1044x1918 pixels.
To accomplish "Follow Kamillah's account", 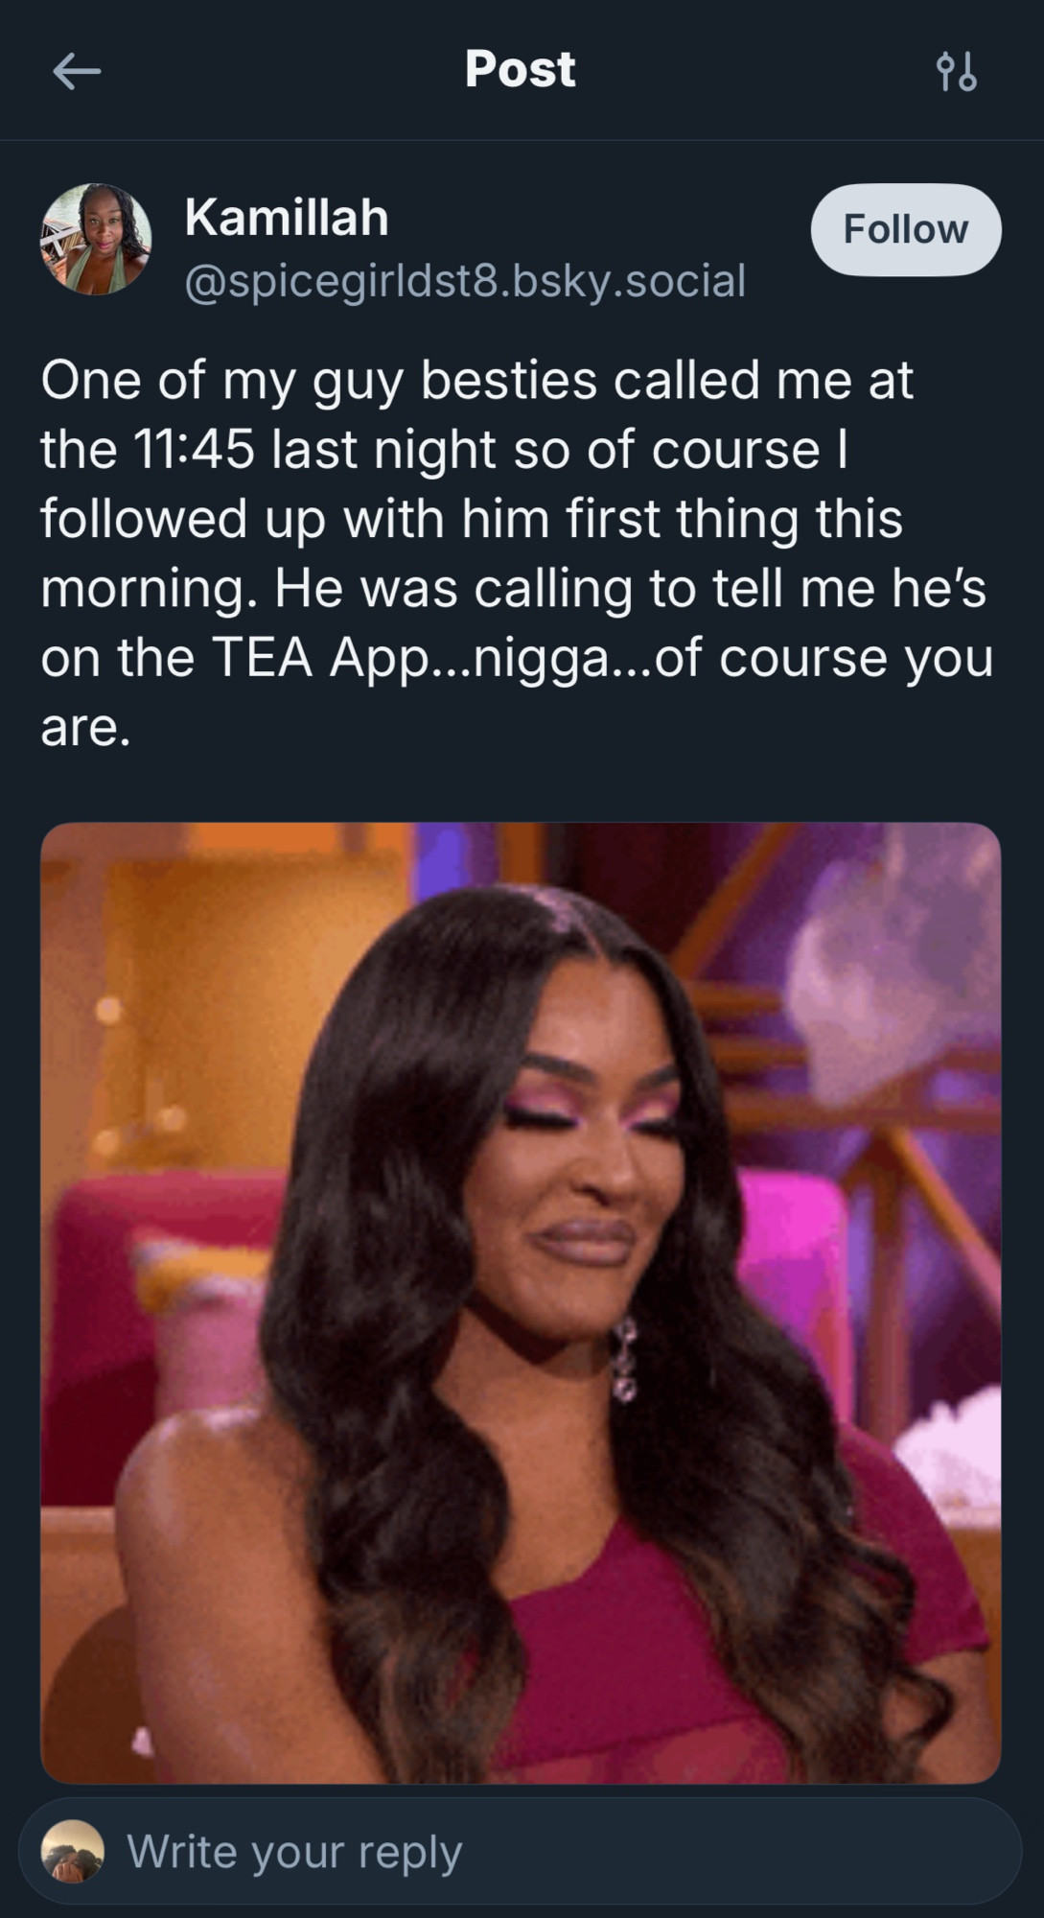I will point(906,229).
